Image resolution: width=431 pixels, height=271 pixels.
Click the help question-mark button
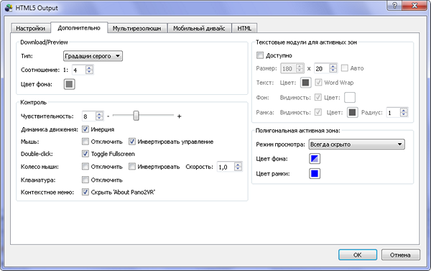tap(394, 6)
